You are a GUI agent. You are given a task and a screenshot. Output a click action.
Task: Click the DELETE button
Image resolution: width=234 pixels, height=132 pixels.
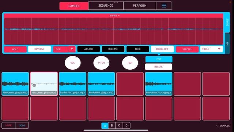tap(158, 67)
